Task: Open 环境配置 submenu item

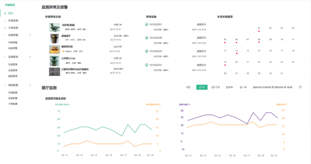Action: click(13, 93)
